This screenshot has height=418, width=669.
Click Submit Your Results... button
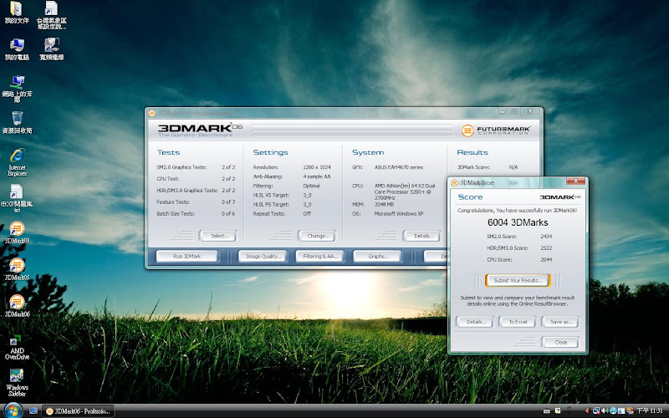tap(516, 280)
